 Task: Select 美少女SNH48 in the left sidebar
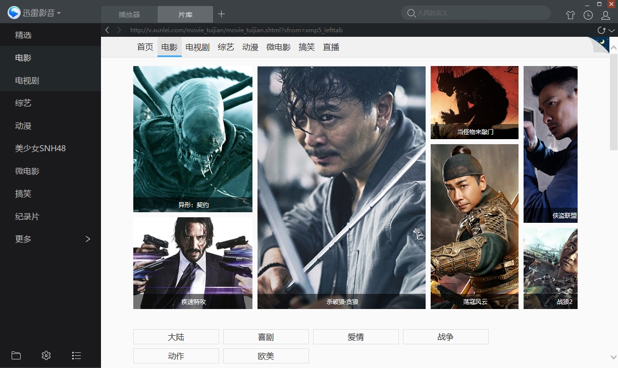click(x=50, y=148)
